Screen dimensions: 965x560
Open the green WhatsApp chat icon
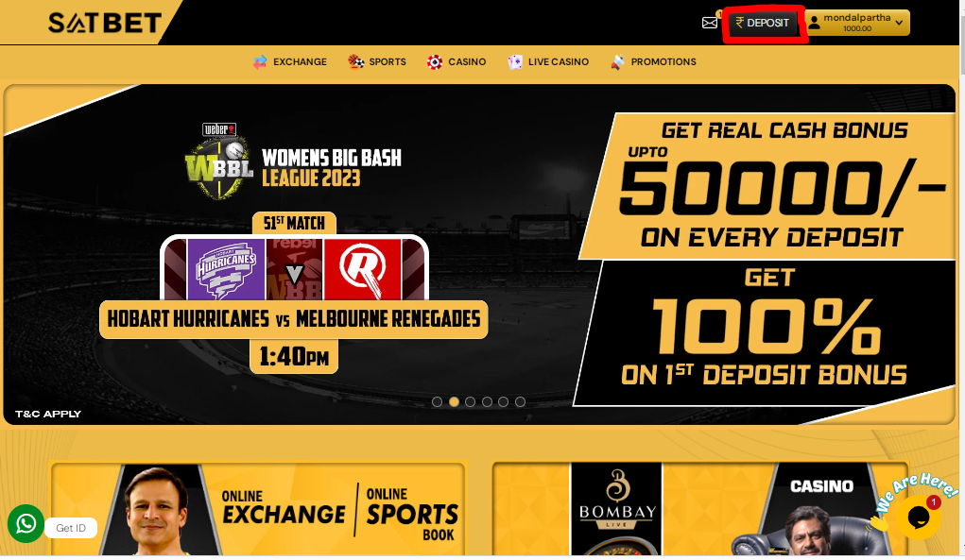(26, 524)
